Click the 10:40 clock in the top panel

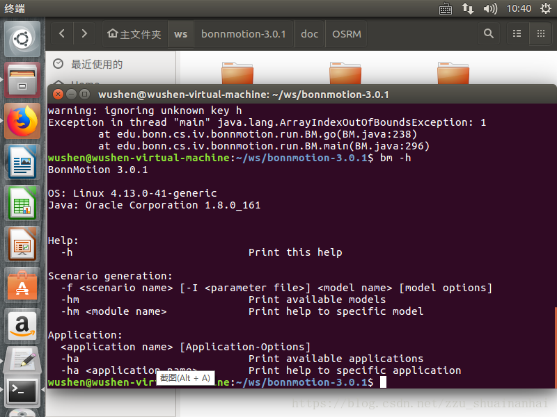point(519,8)
